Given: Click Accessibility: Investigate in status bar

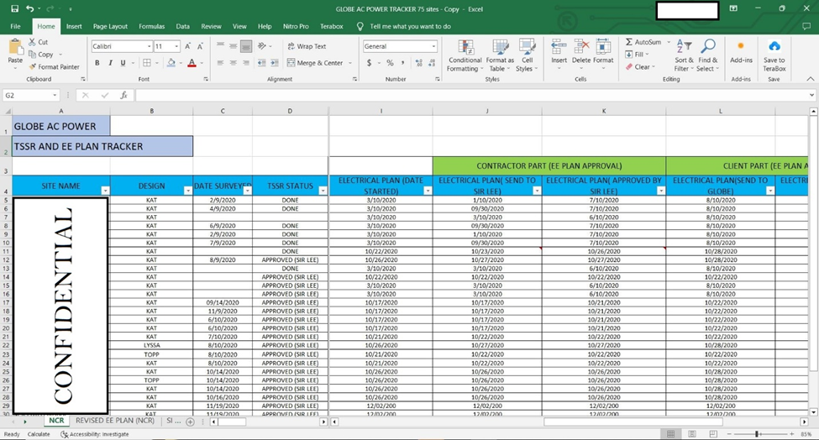Looking at the screenshot, I should coord(97,434).
